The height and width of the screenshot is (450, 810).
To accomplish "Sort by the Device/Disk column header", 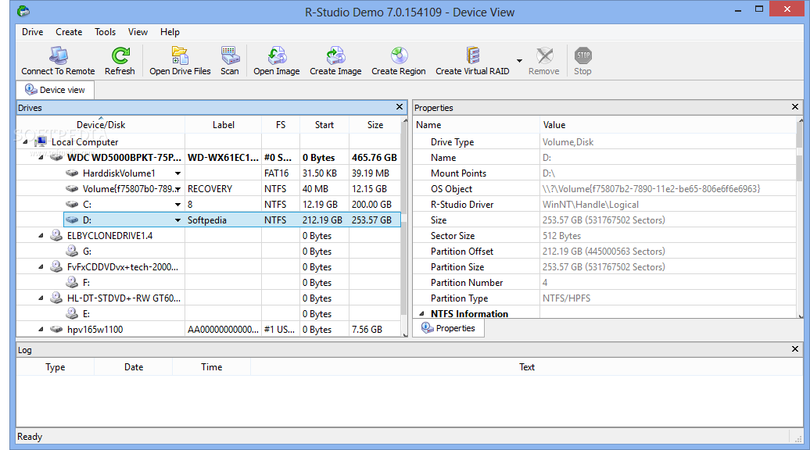I will coord(101,124).
